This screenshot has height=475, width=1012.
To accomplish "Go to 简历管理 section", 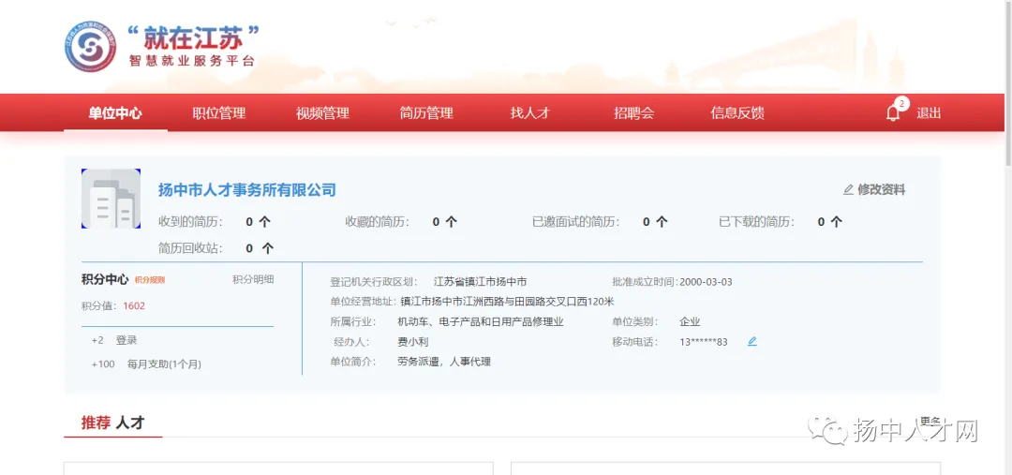I will coord(426,113).
